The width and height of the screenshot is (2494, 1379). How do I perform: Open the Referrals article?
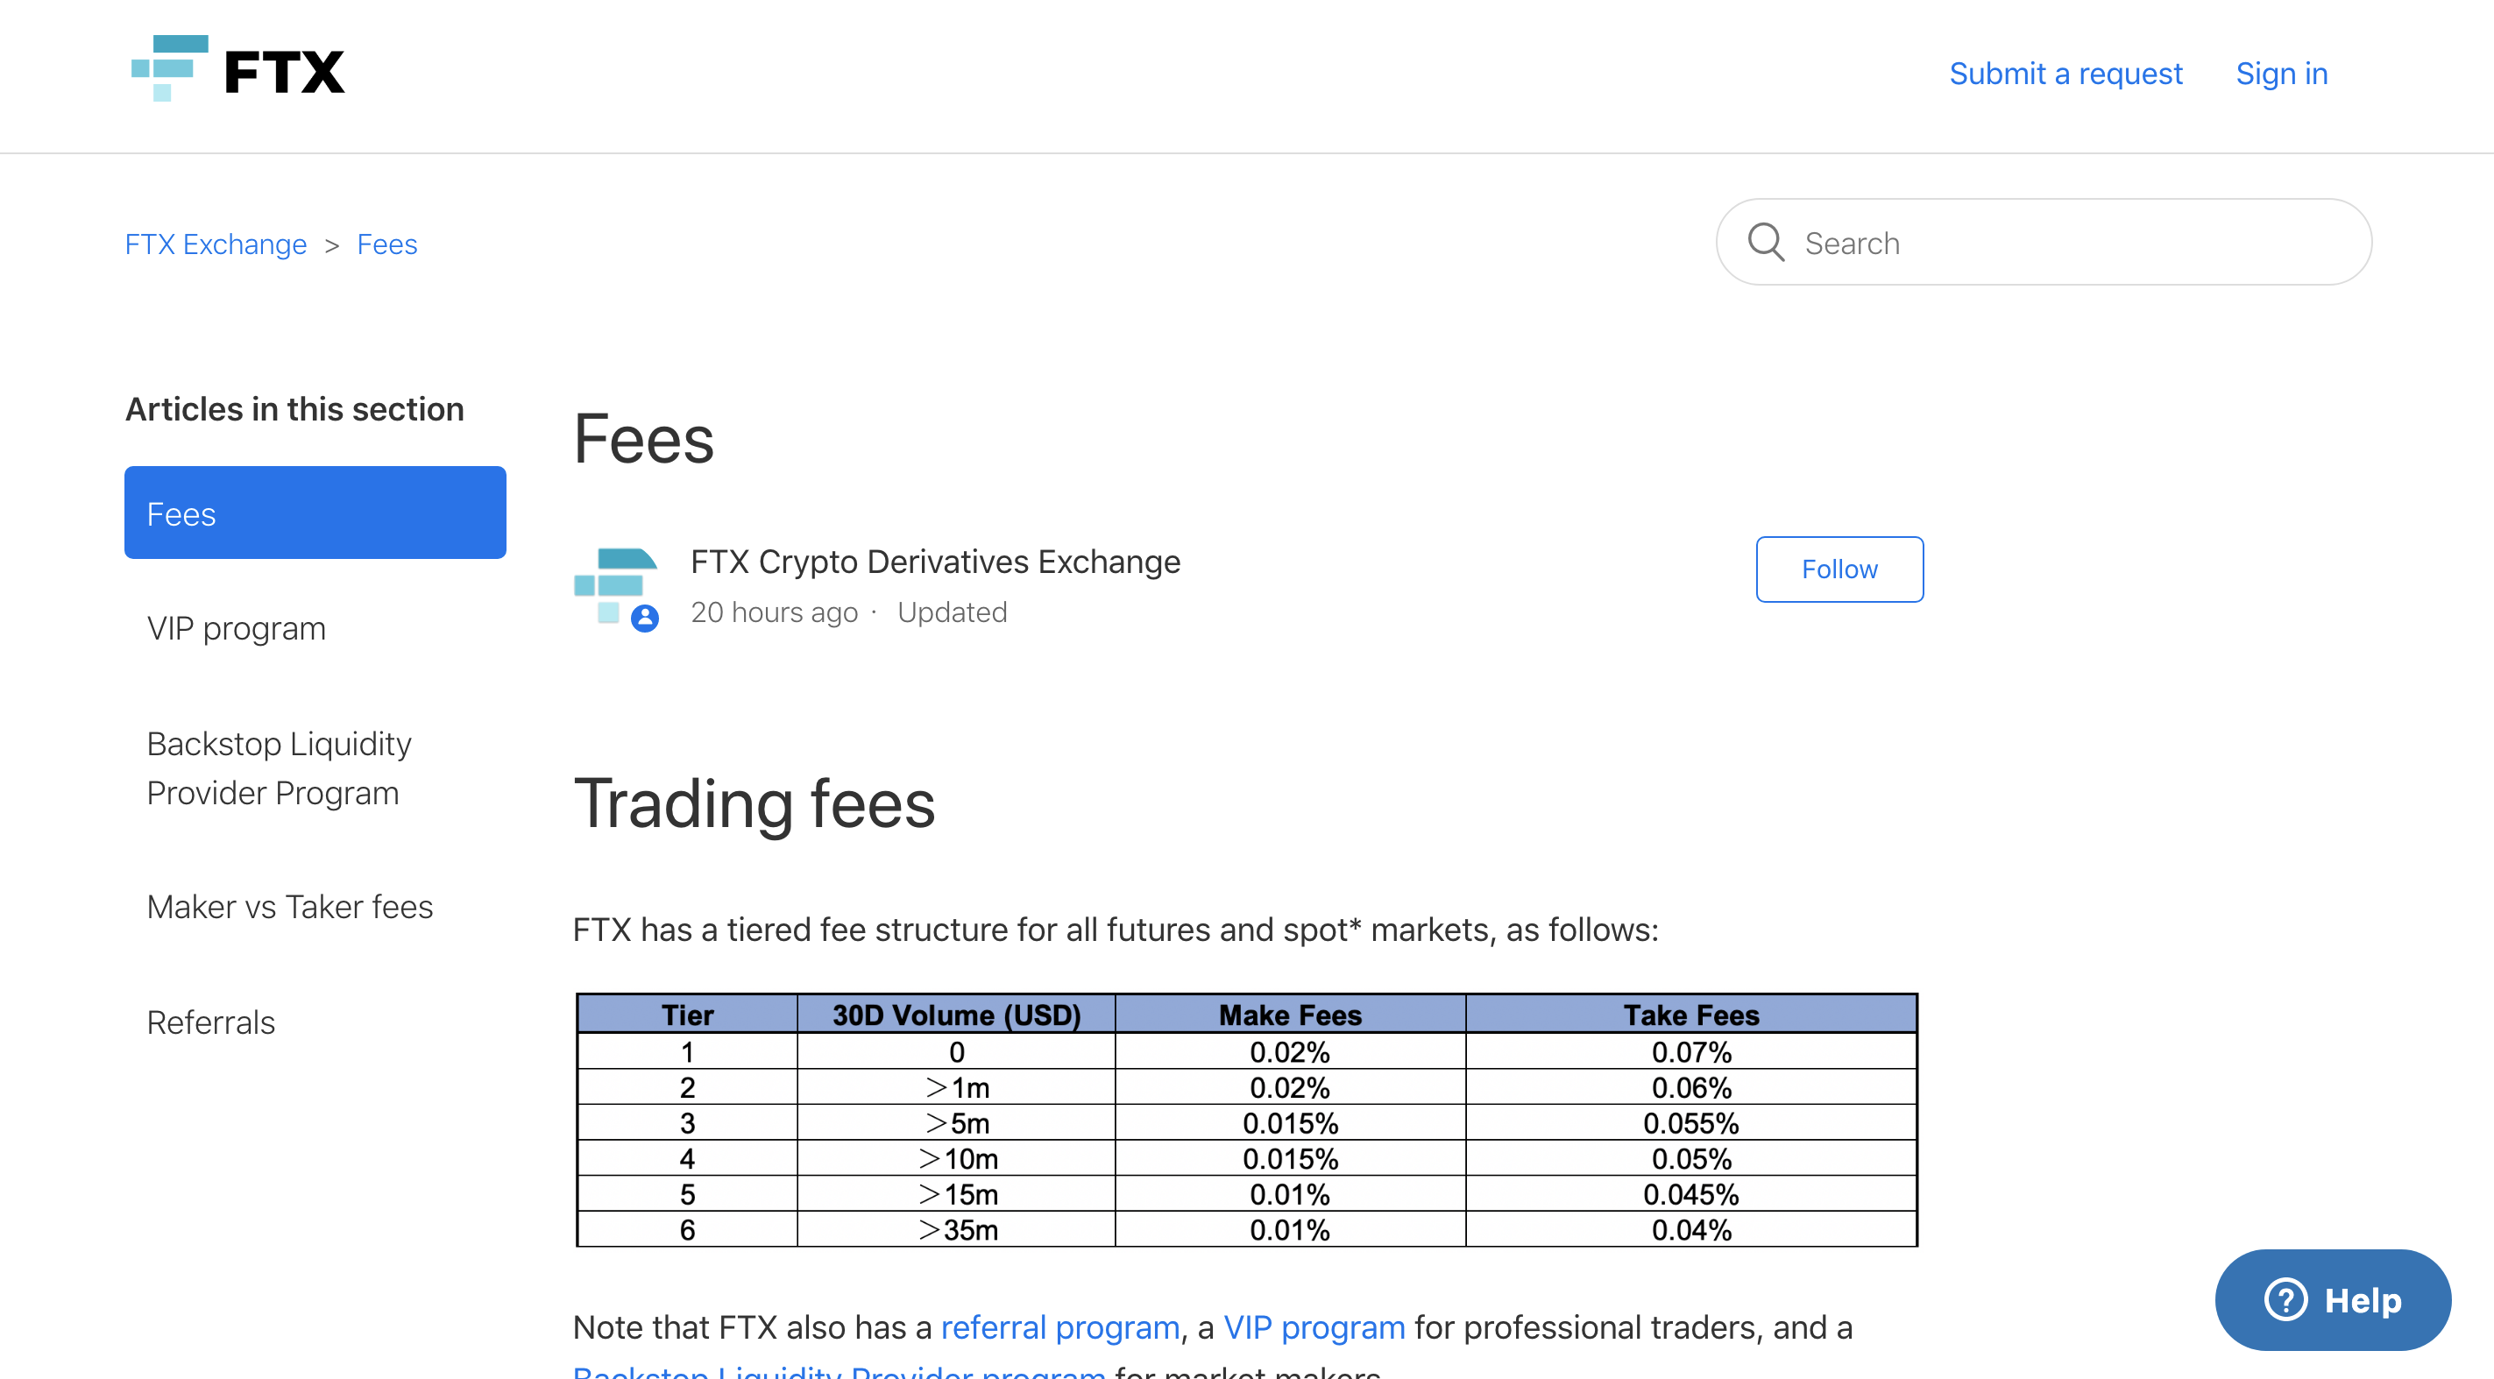[x=211, y=1022]
